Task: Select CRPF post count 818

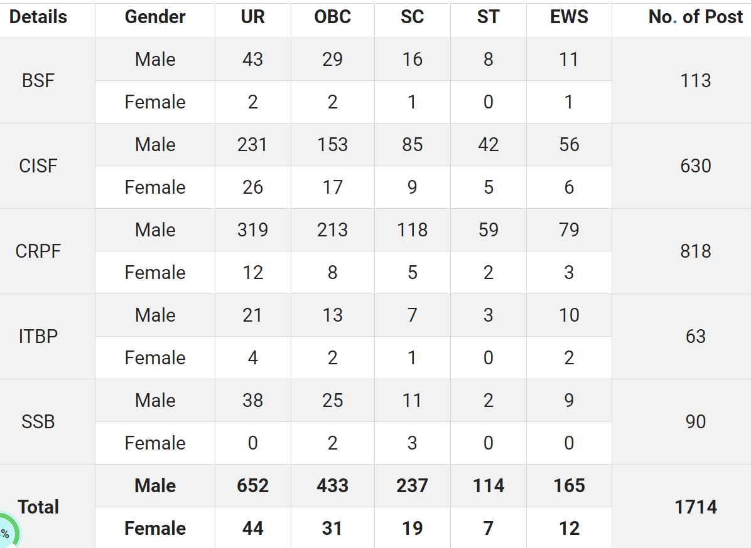Action: coord(696,251)
